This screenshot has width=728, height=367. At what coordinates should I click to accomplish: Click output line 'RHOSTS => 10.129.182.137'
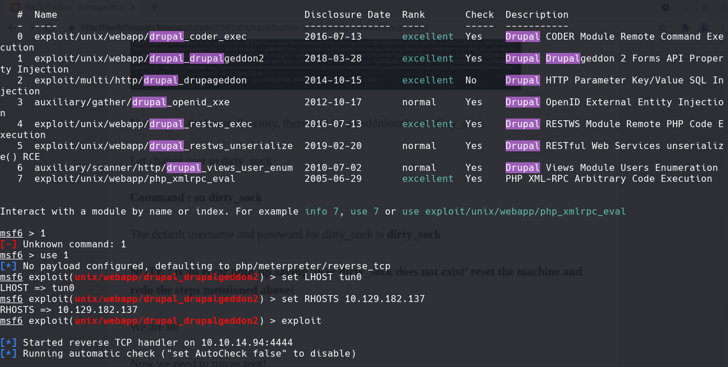coord(69,310)
